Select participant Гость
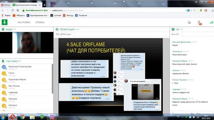This screenshot has height=120, width=214. tap(26, 74)
